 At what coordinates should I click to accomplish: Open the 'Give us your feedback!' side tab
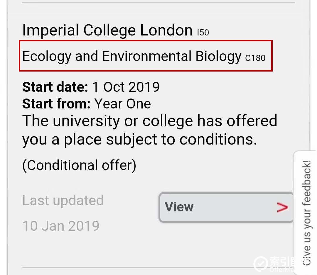305,213
